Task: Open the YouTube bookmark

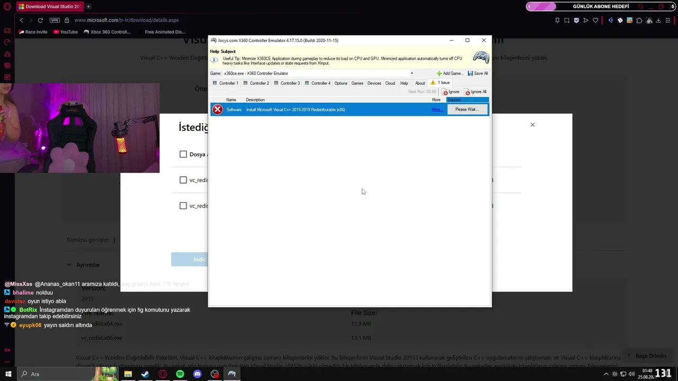Action: [x=66, y=32]
